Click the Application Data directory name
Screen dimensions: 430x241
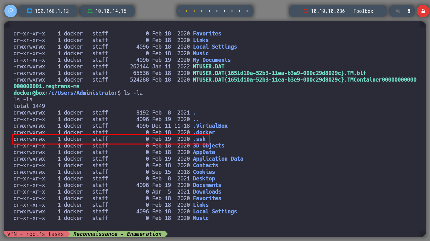pyautogui.click(x=218, y=159)
